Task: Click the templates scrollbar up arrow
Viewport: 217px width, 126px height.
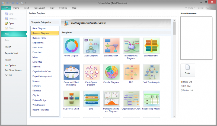Action: [x=174, y=21]
